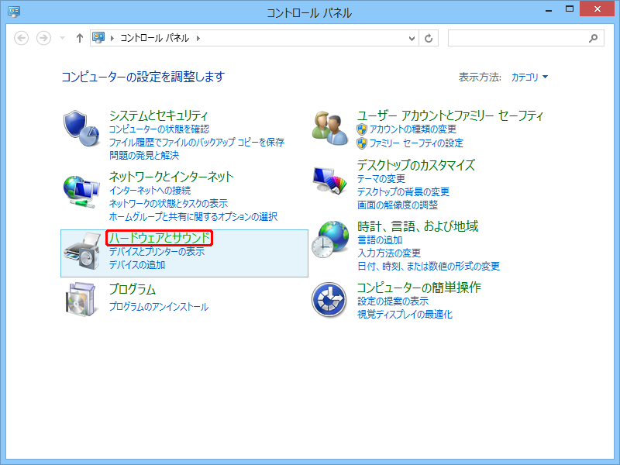Open the recent locations dropdown arrow
620x465 pixels.
(62, 38)
